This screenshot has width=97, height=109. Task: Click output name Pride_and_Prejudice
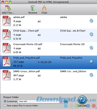tap(71, 58)
